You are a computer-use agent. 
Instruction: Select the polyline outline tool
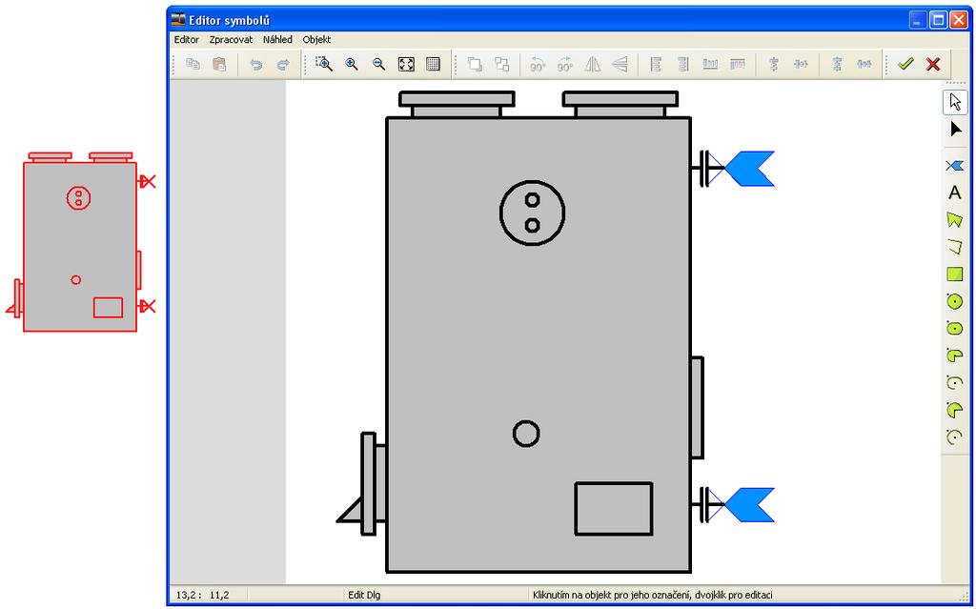tap(955, 247)
